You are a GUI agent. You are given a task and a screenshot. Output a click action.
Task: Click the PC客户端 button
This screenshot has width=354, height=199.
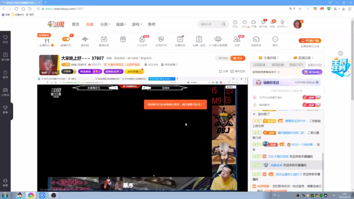(310, 41)
